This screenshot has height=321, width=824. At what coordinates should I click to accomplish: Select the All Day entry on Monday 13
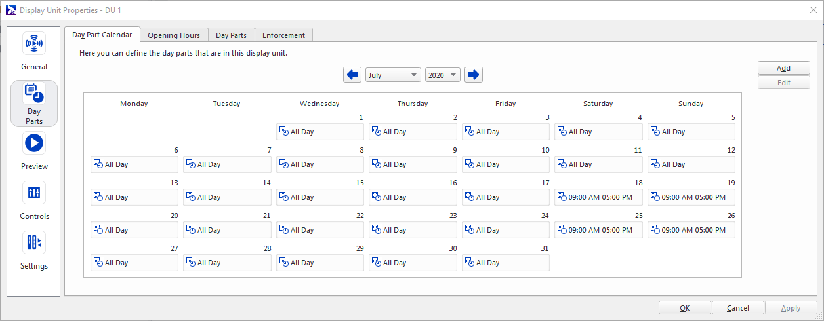(134, 197)
